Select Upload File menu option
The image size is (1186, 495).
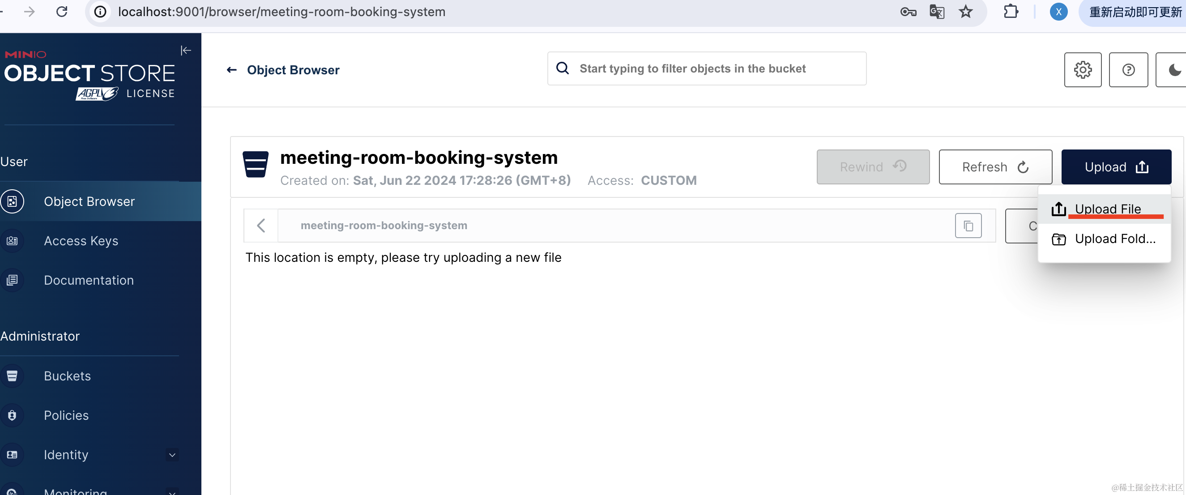(1107, 209)
